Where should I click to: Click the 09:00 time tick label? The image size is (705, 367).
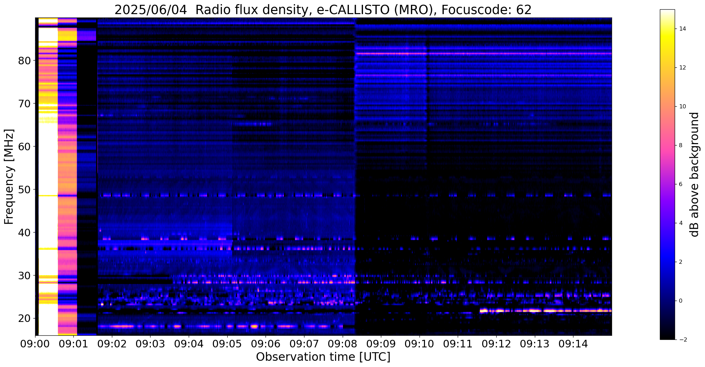click(x=35, y=344)
